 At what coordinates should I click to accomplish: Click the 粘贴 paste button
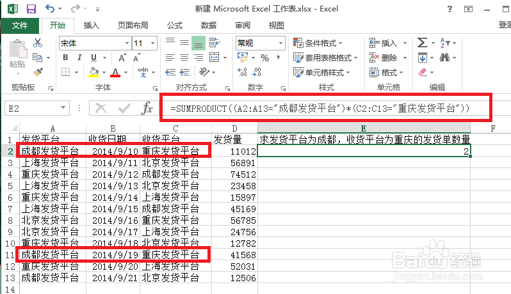(17, 54)
